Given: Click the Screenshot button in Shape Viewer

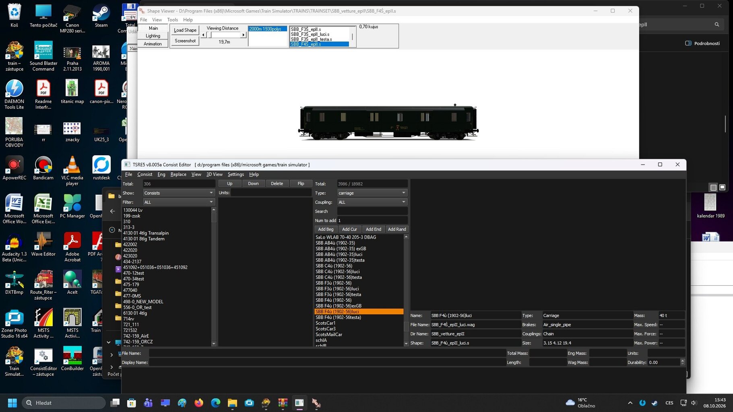Looking at the screenshot, I should (185, 41).
